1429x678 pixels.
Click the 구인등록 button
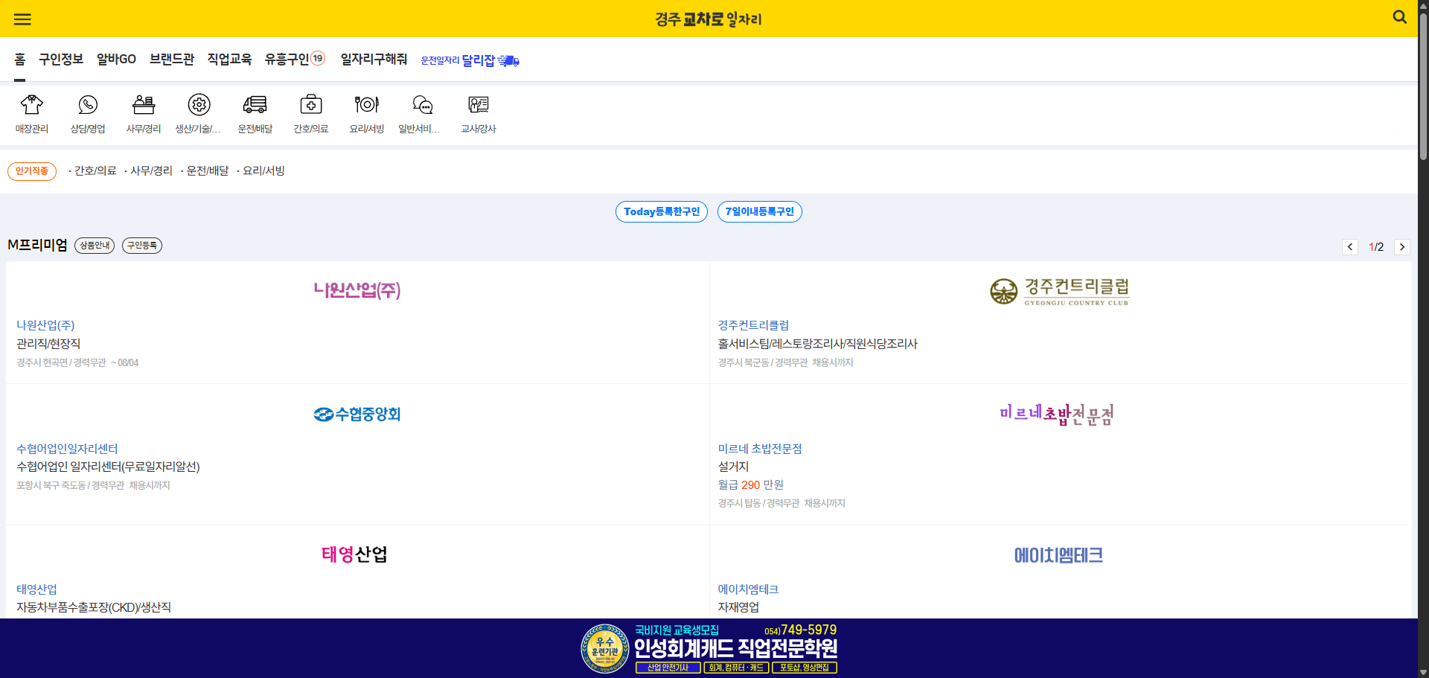tap(141, 245)
